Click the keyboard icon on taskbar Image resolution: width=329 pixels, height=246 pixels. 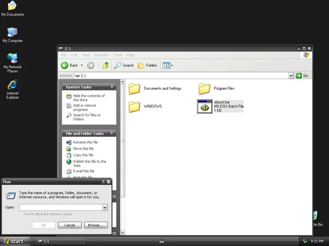[x=162, y=242]
